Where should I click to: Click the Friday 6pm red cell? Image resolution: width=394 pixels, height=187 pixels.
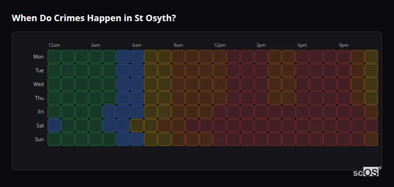click(x=302, y=112)
